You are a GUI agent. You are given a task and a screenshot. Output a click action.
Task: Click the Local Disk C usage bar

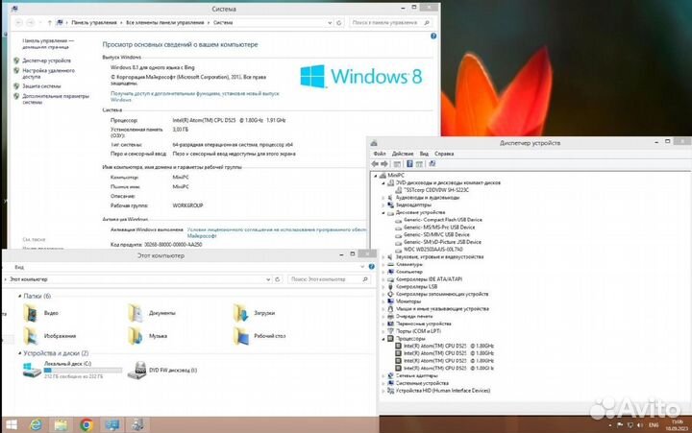pyautogui.click(x=83, y=371)
